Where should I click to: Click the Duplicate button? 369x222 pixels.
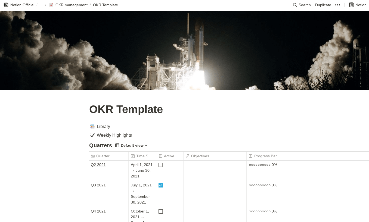[323, 5]
